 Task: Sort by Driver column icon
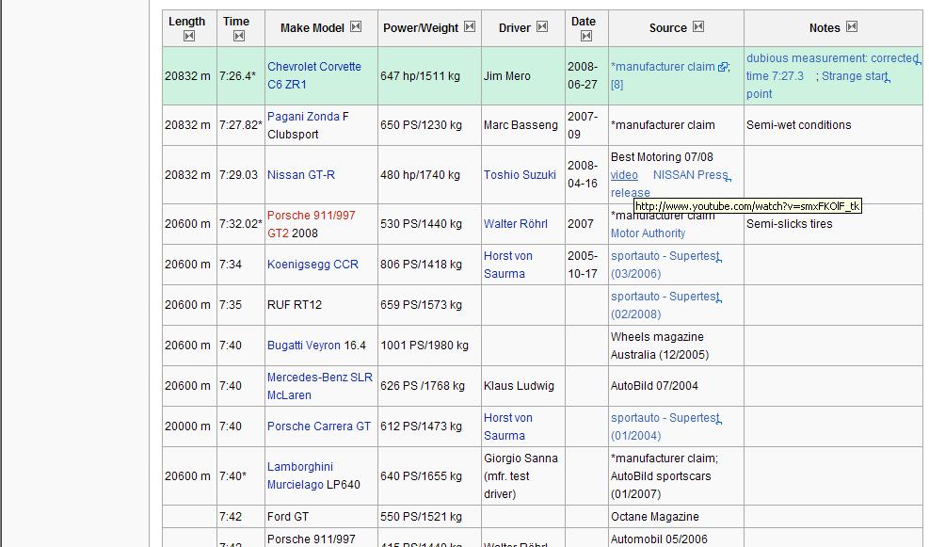tap(542, 26)
